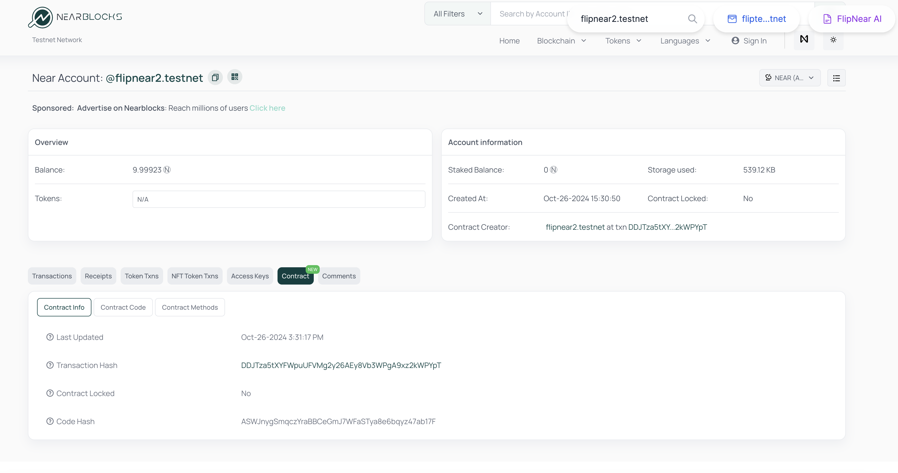
Task: Click the search magnifier icon
Action: pos(692,19)
